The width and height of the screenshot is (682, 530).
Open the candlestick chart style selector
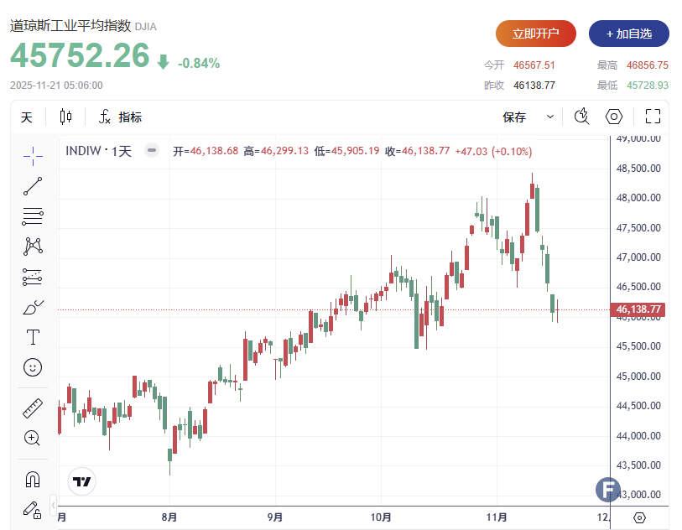[x=65, y=117]
